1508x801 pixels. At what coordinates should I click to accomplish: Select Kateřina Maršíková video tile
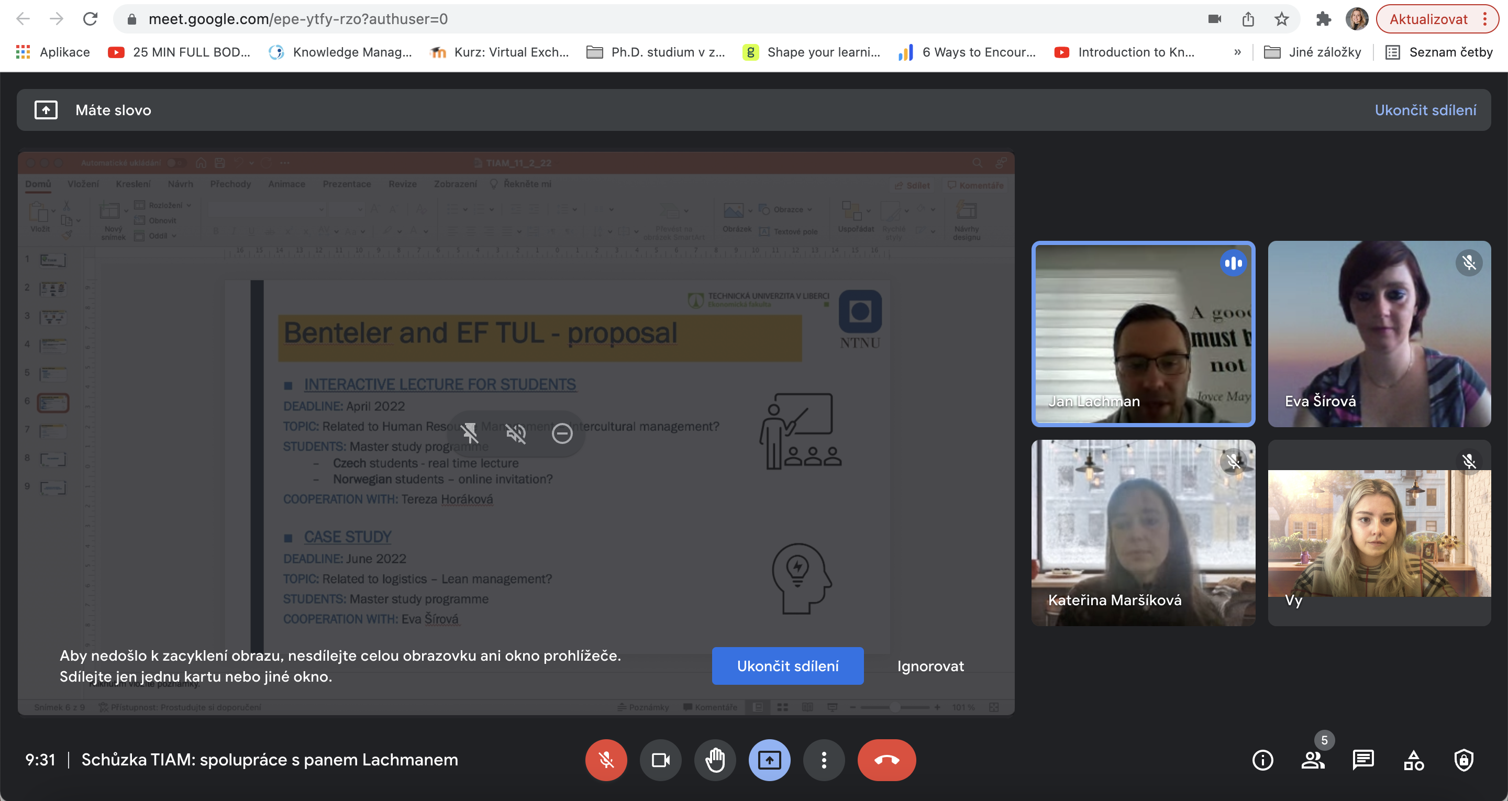click(1143, 533)
